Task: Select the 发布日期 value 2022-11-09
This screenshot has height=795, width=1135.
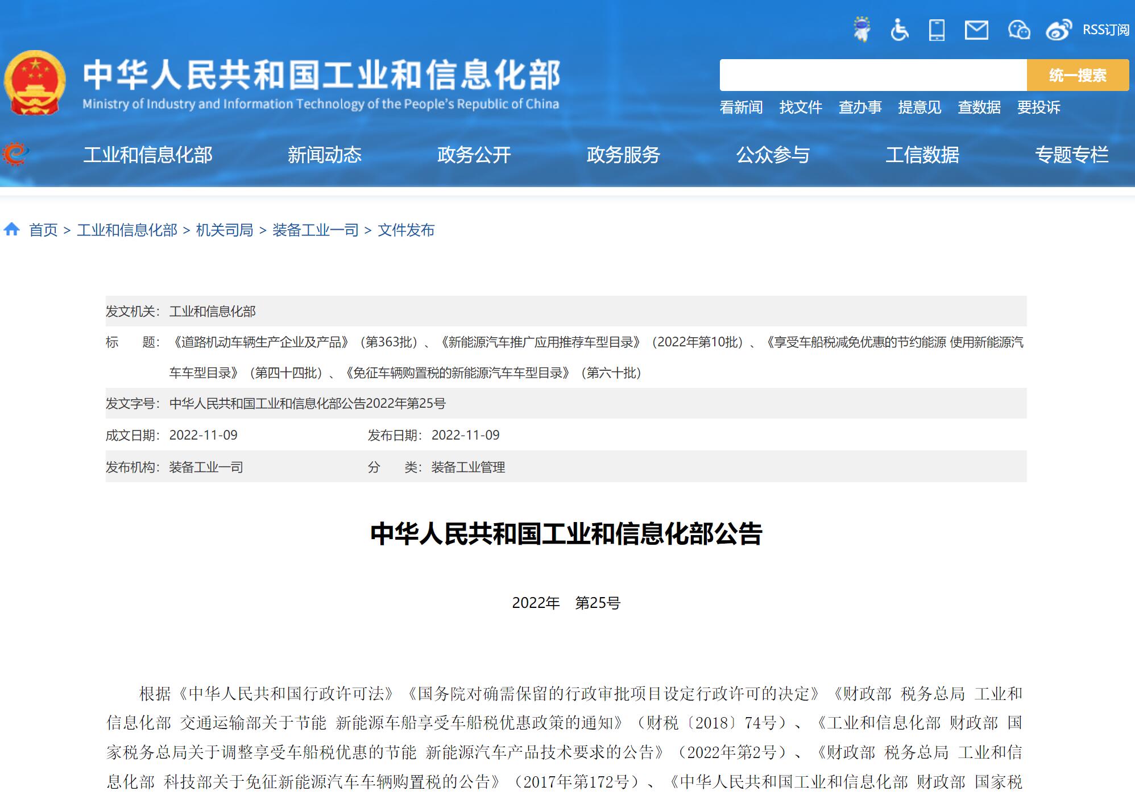Action: coord(466,435)
